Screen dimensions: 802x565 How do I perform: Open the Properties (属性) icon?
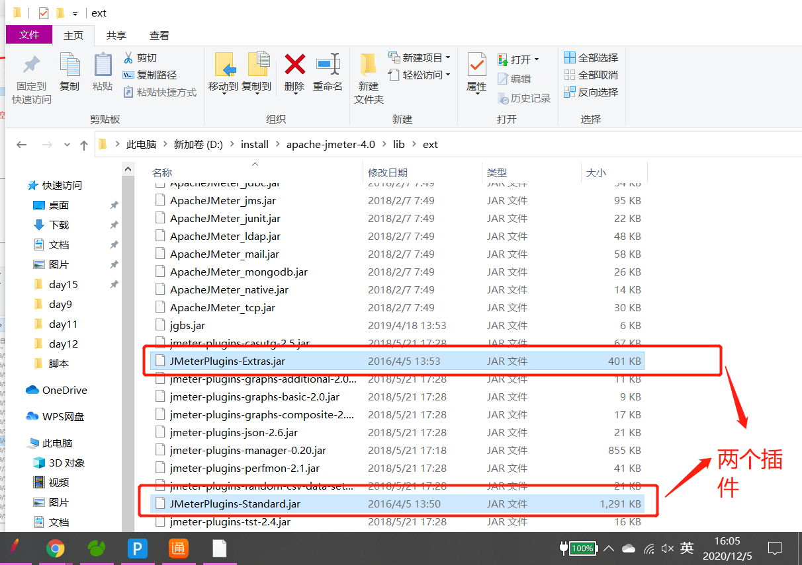point(476,65)
